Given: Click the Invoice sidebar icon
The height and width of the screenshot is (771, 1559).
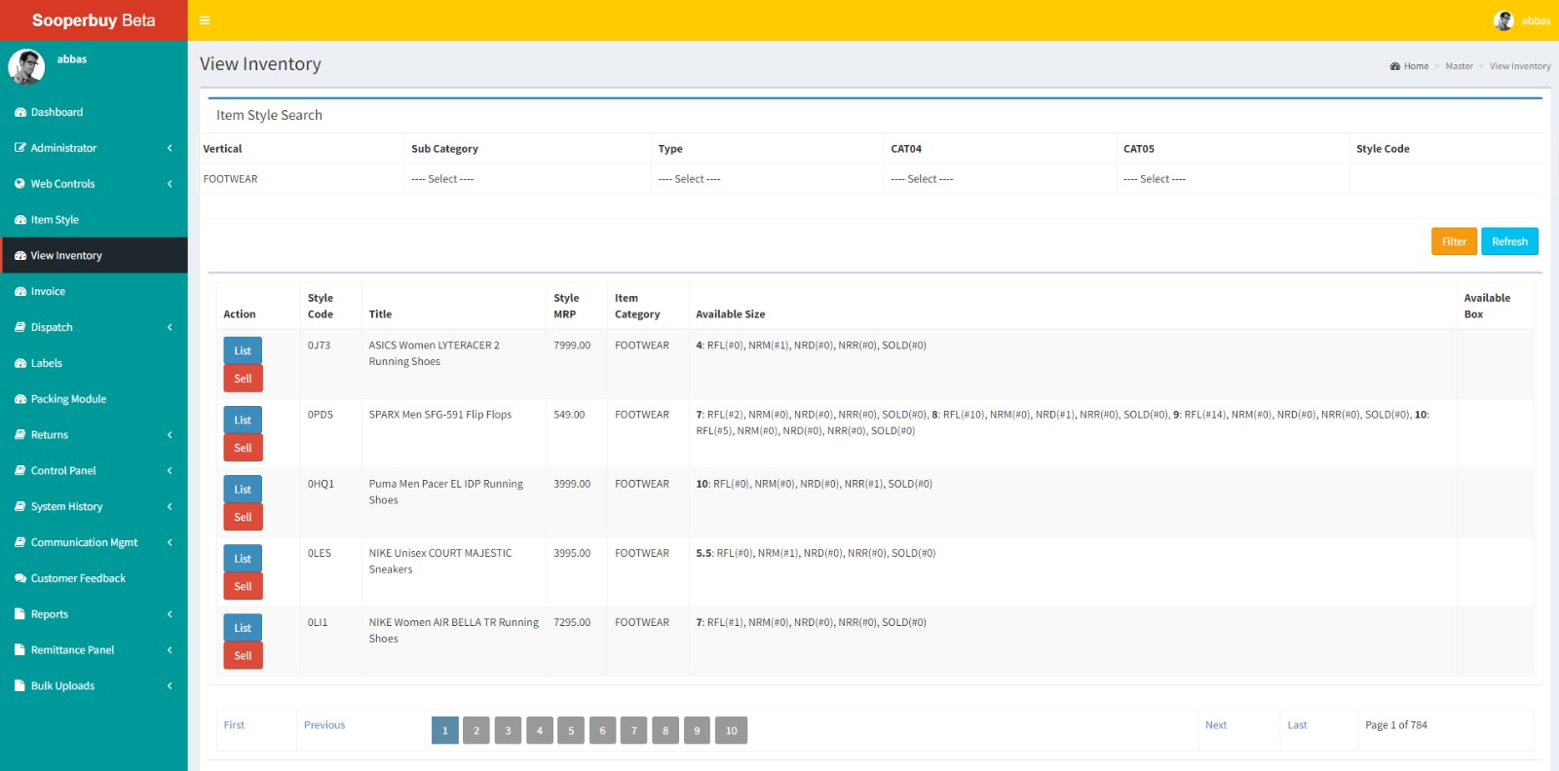Looking at the screenshot, I should click(x=20, y=292).
